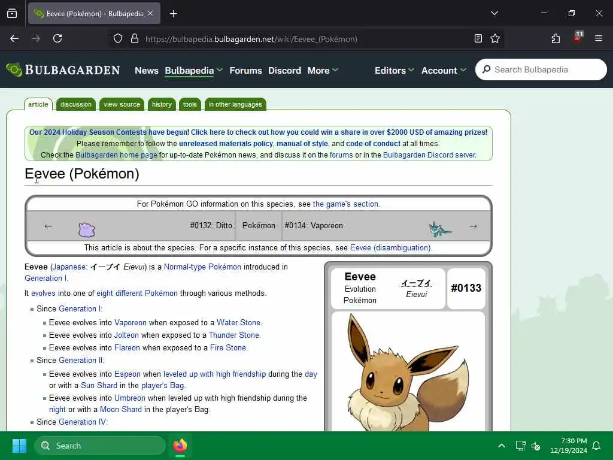Close the Eevee Bulbapedia tab
Screen dimensions: 613x460
point(150,13)
